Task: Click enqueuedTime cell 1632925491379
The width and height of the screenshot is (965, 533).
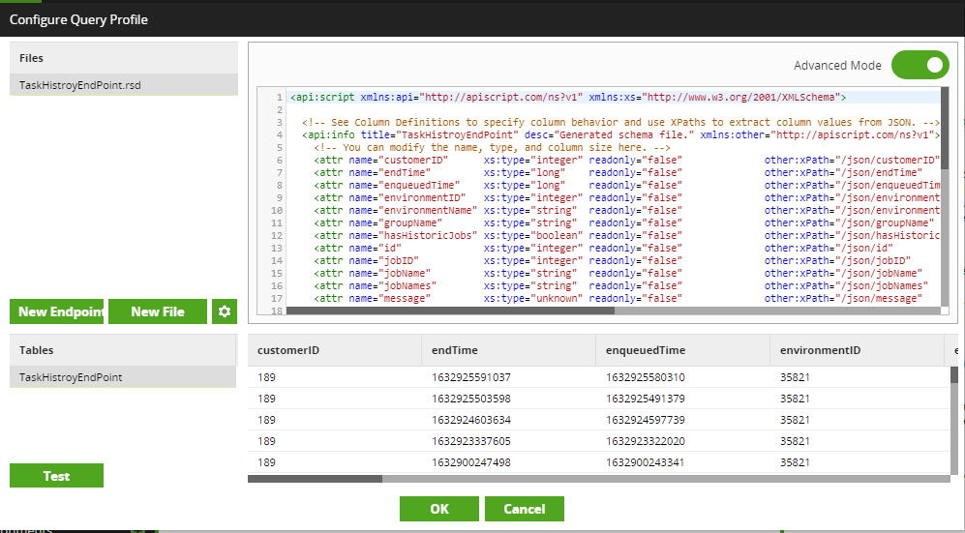Action: [x=646, y=399]
